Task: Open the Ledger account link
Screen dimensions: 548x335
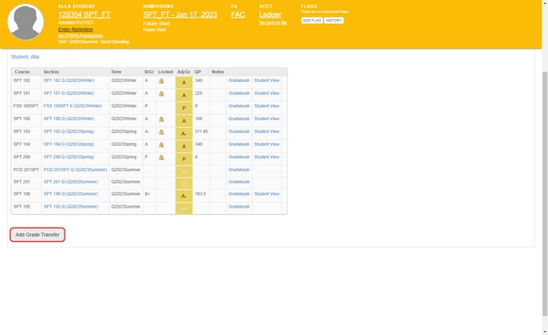Action: [x=270, y=14]
